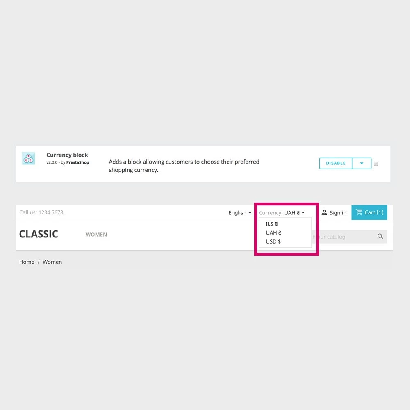Click the shopping cart icon

point(359,212)
